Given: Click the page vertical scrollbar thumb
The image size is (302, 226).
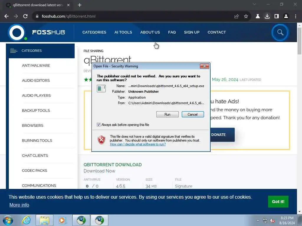Looking at the screenshot, I should (x=299, y=41).
